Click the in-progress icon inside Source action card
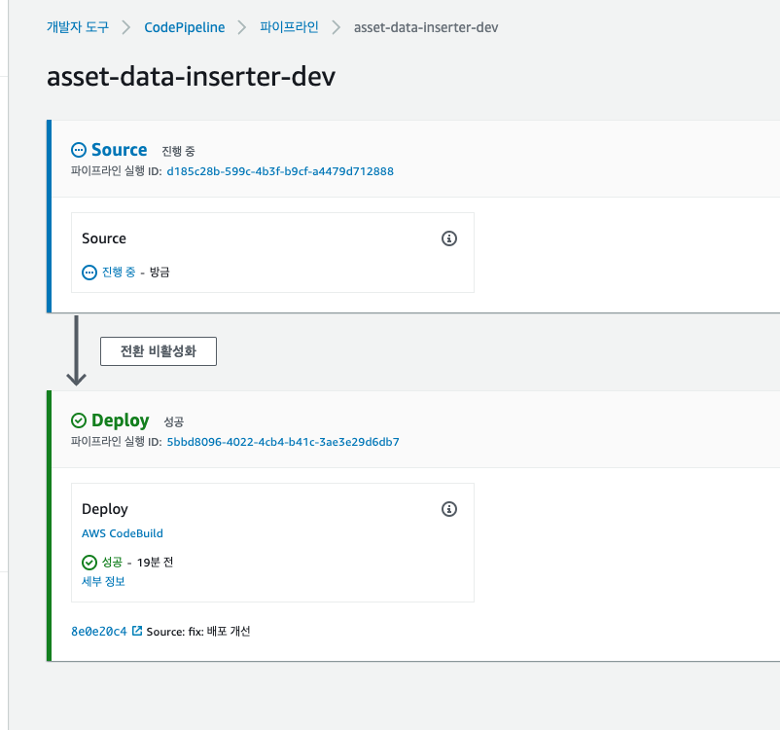 [x=89, y=273]
